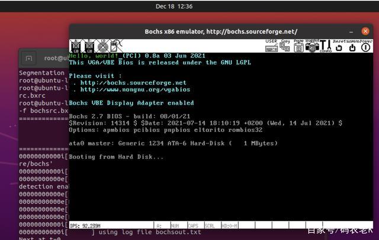Click 'Bochs 2.7 BIOS - build' line
379x240 pixels.
tap(130, 116)
